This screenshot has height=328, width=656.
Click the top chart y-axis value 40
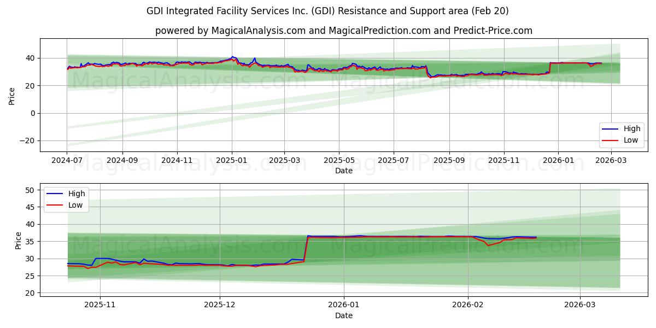[30, 58]
